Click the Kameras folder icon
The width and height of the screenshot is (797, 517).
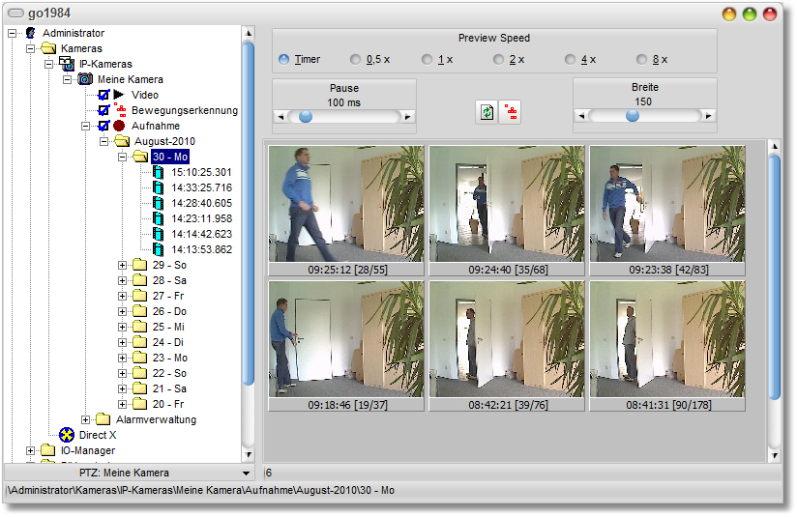tap(48, 48)
